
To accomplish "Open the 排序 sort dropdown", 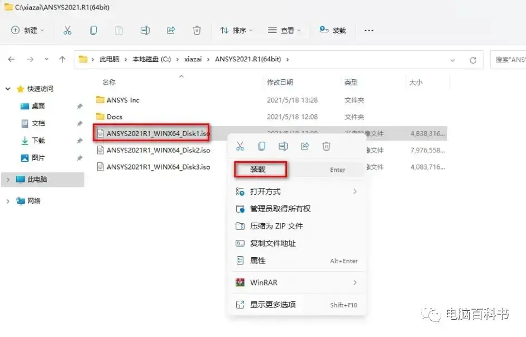I will coord(236,31).
